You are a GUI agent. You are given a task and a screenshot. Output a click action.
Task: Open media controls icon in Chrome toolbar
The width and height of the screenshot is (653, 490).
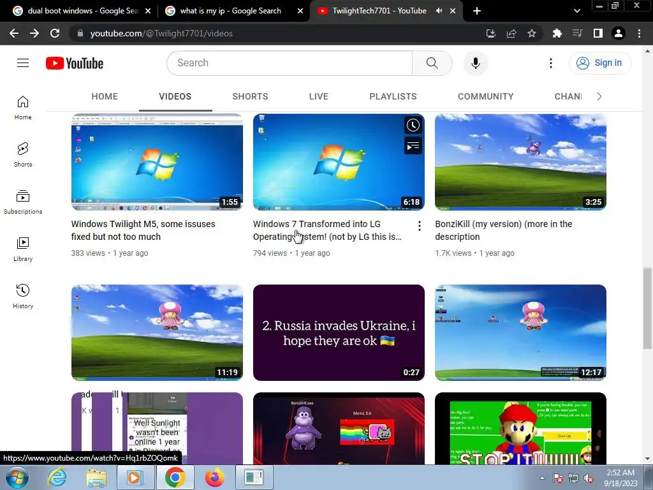pyautogui.click(x=577, y=33)
